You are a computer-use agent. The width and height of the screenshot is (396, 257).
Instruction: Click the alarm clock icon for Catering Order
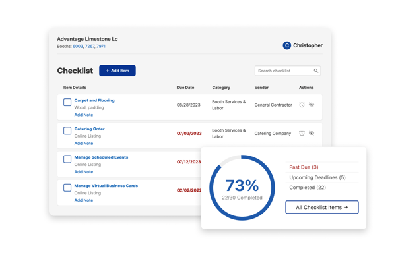click(302, 133)
